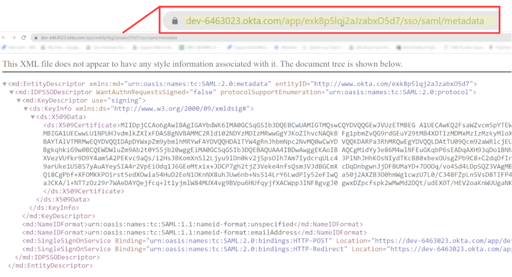Click the </ds:X509Data> closing tag

click(x=63, y=199)
